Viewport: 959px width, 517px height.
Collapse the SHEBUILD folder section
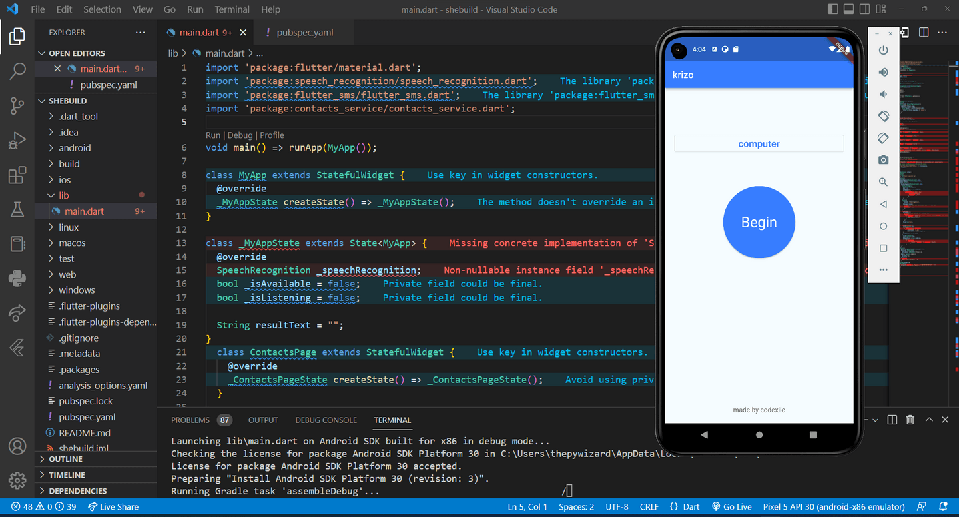(x=97, y=101)
